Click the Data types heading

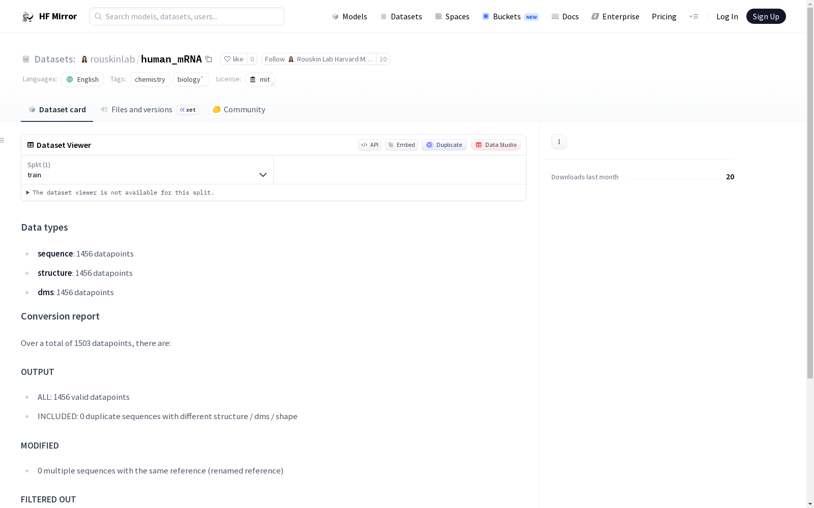pos(44,228)
